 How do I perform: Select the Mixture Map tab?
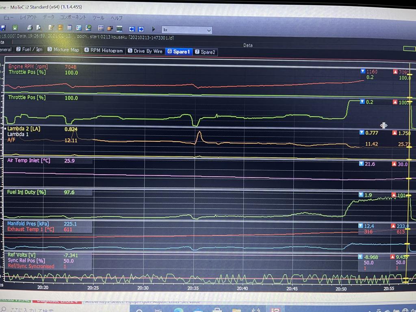coord(63,50)
